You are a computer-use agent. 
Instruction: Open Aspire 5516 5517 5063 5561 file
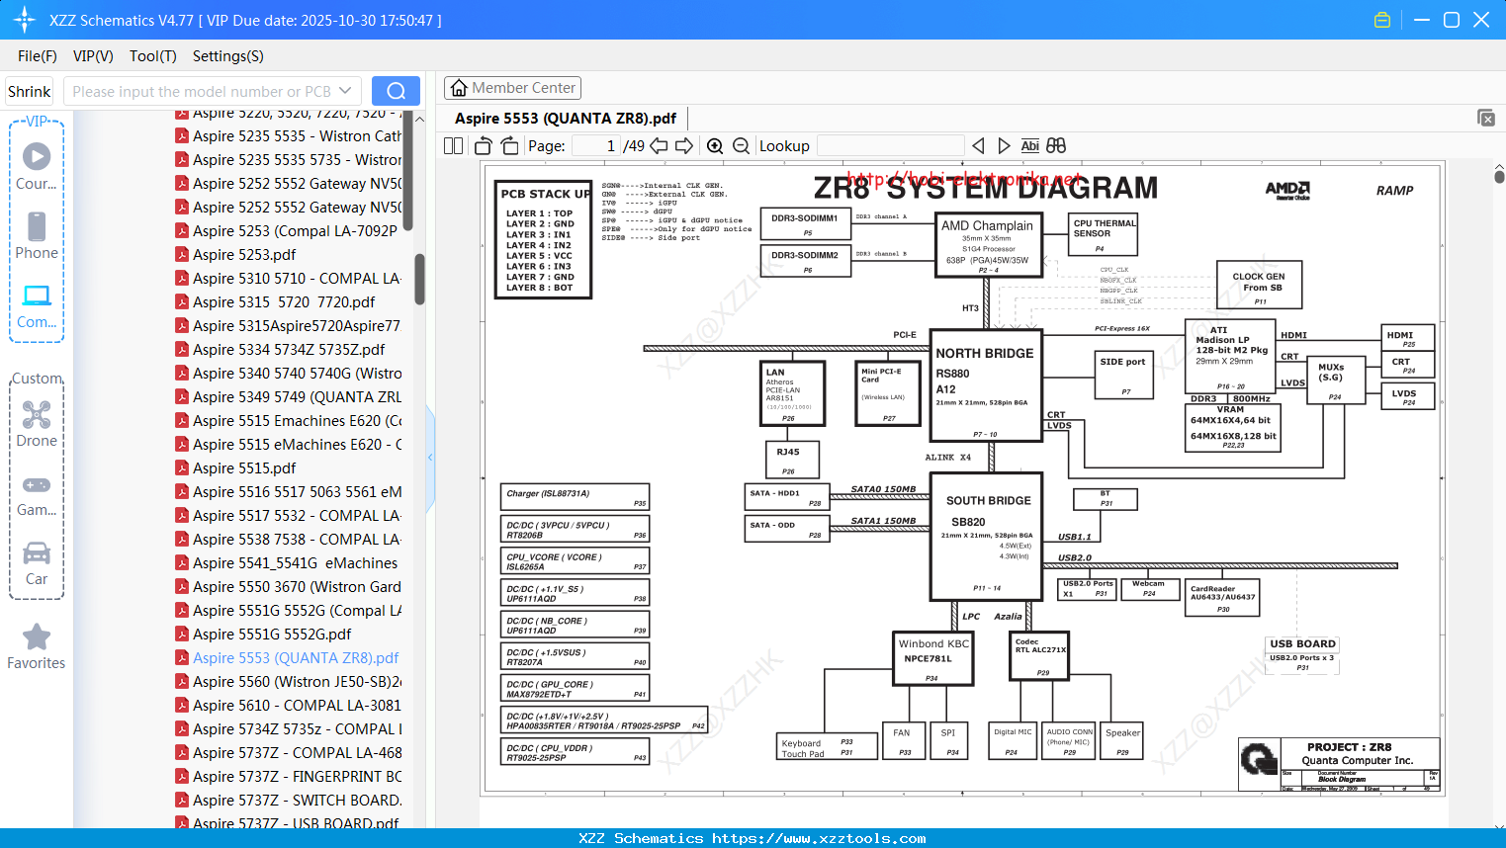[289, 492]
